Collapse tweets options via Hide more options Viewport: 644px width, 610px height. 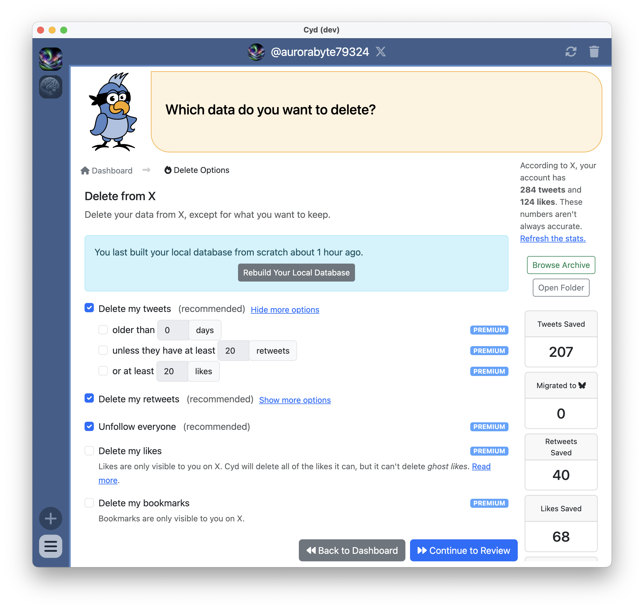[285, 310]
